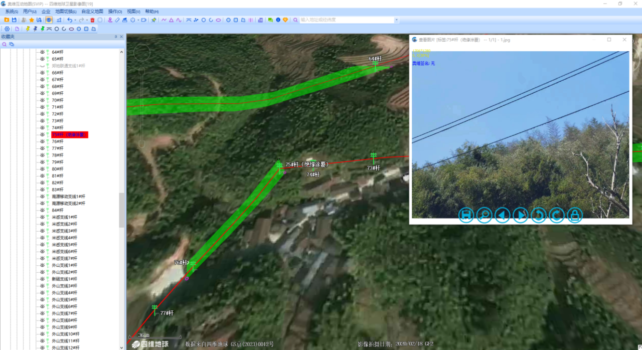Click the zoom magnifier in image viewer
The height and width of the screenshot is (350, 642).
pyautogui.click(x=484, y=215)
